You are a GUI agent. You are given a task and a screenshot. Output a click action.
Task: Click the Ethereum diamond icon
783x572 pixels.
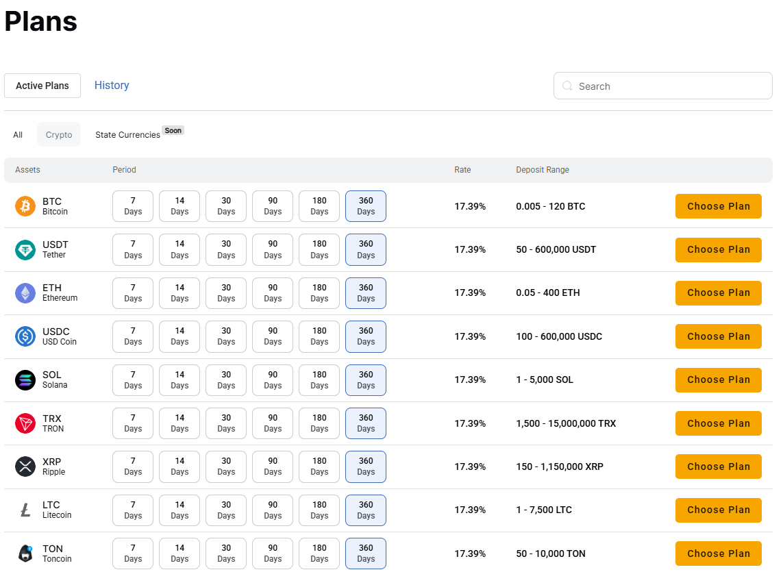pyautogui.click(x=25, y=293)
